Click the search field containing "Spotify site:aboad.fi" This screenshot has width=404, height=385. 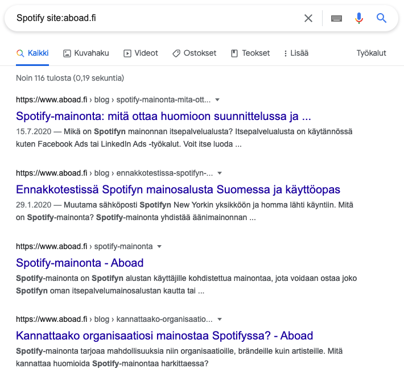click(x=154, y=18)
